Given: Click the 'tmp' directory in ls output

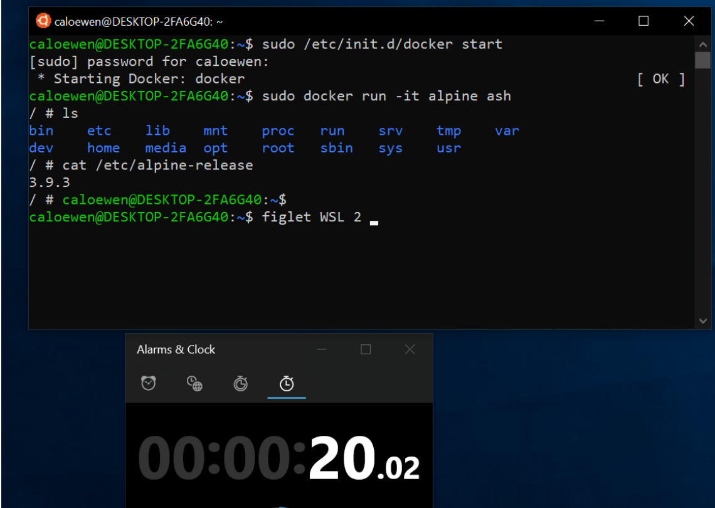Looking at the screenshot, I should pos(448,131).
